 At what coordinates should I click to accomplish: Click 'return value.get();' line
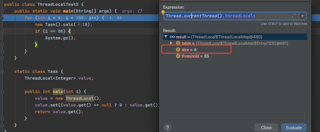pyautogui.click(x=59, y=112)
